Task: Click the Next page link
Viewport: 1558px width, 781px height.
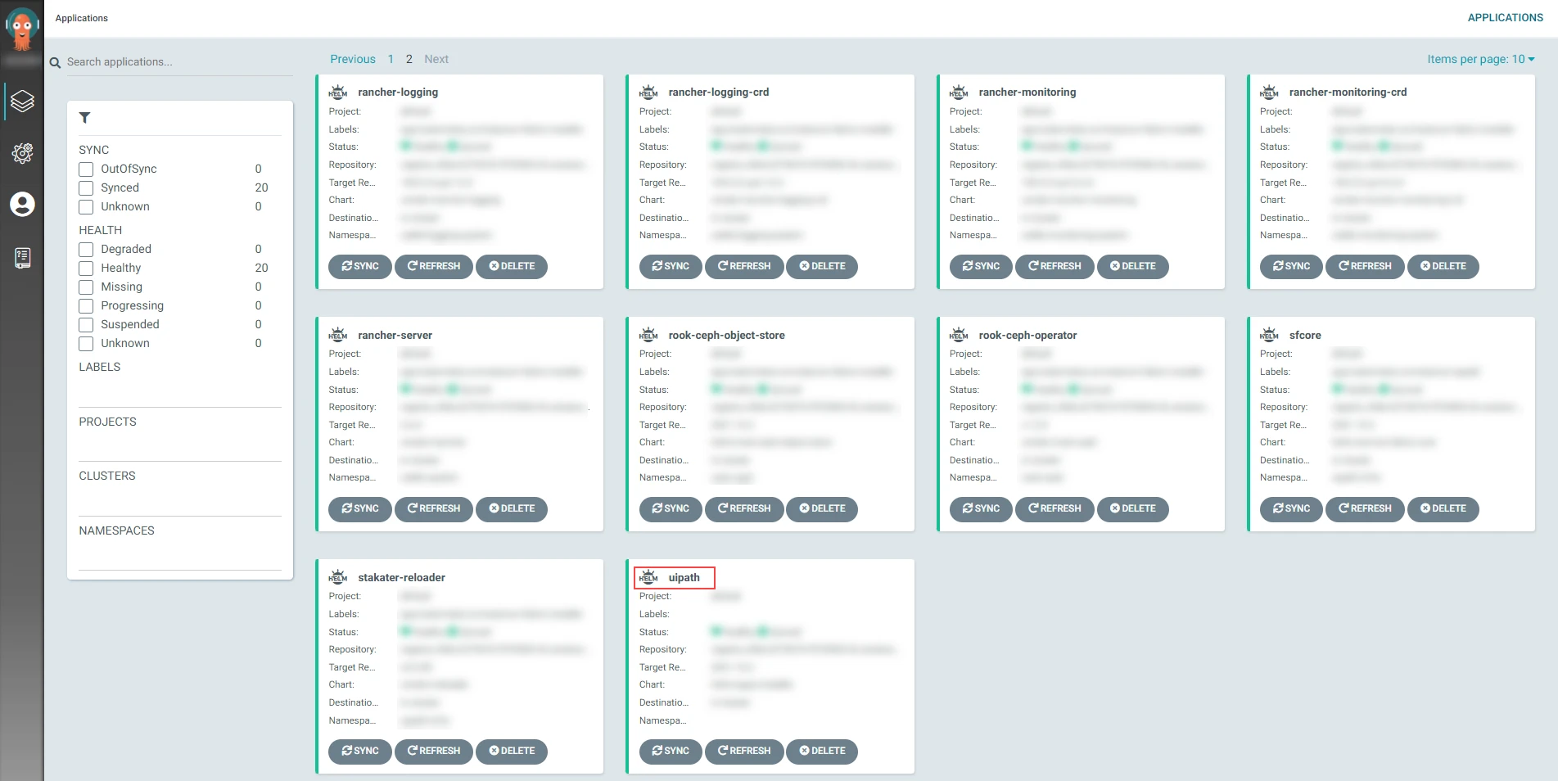Action: pyautogui.click(x=436, y=59)
